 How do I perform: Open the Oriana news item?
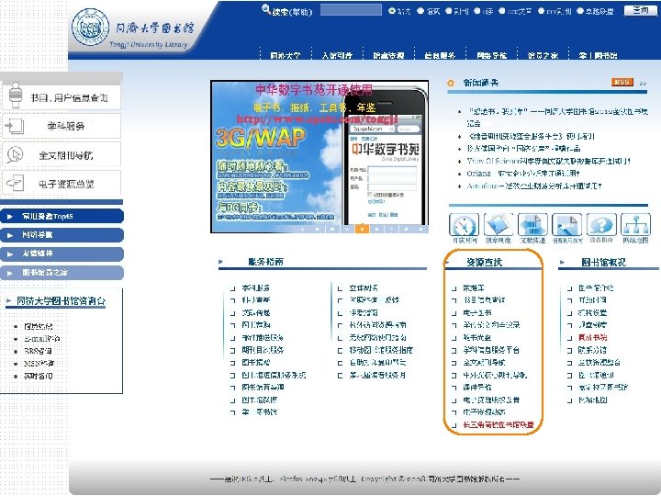pyautogui.click(x=523, y=174)
